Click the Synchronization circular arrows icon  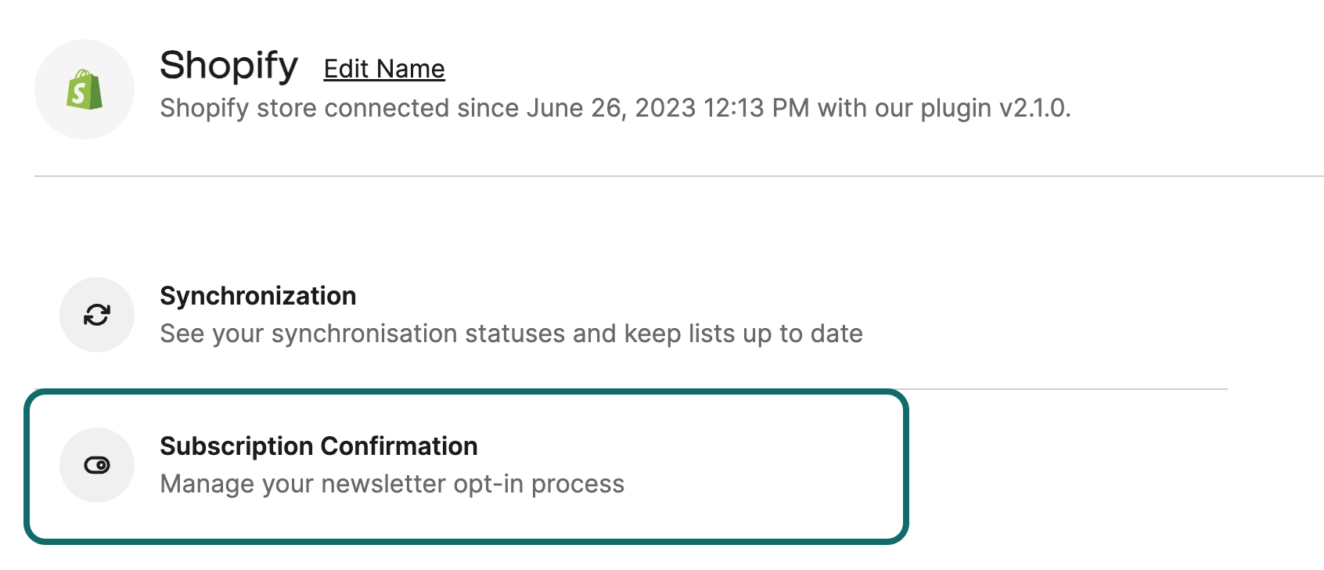(97, 315)
